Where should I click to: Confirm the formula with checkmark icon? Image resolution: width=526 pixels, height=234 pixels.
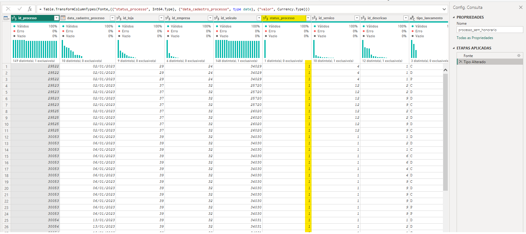(20, 9)
